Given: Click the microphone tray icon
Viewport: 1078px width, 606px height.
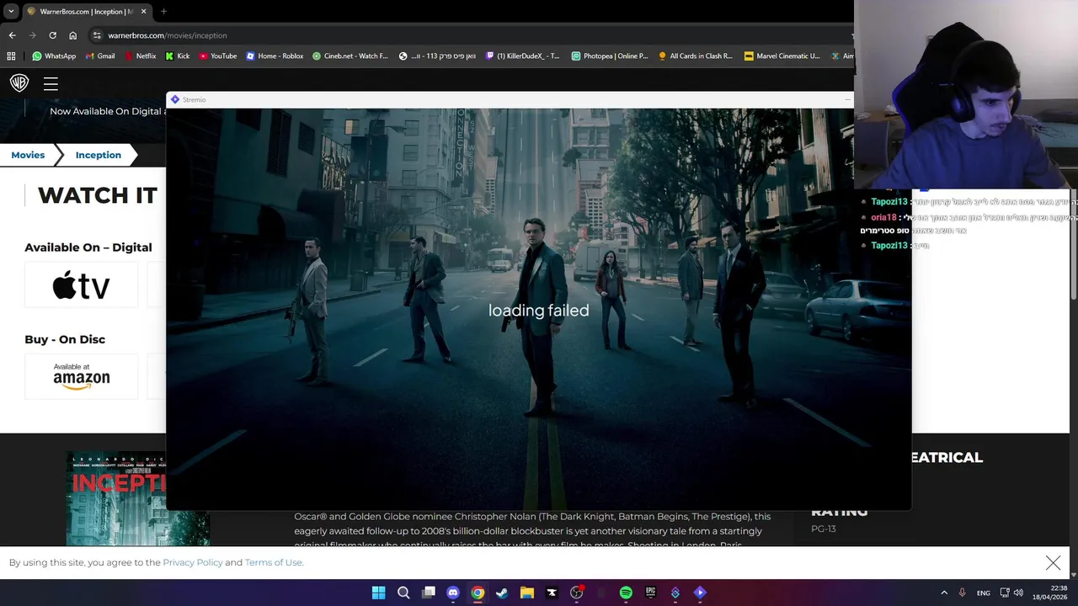Looking at the screenshot, I should (x=962, y=593).
